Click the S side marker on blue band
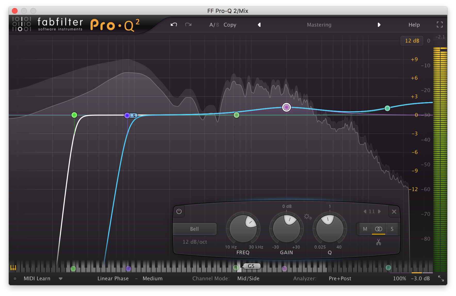Viewport: 456px width, 296px height. [134, 116]
